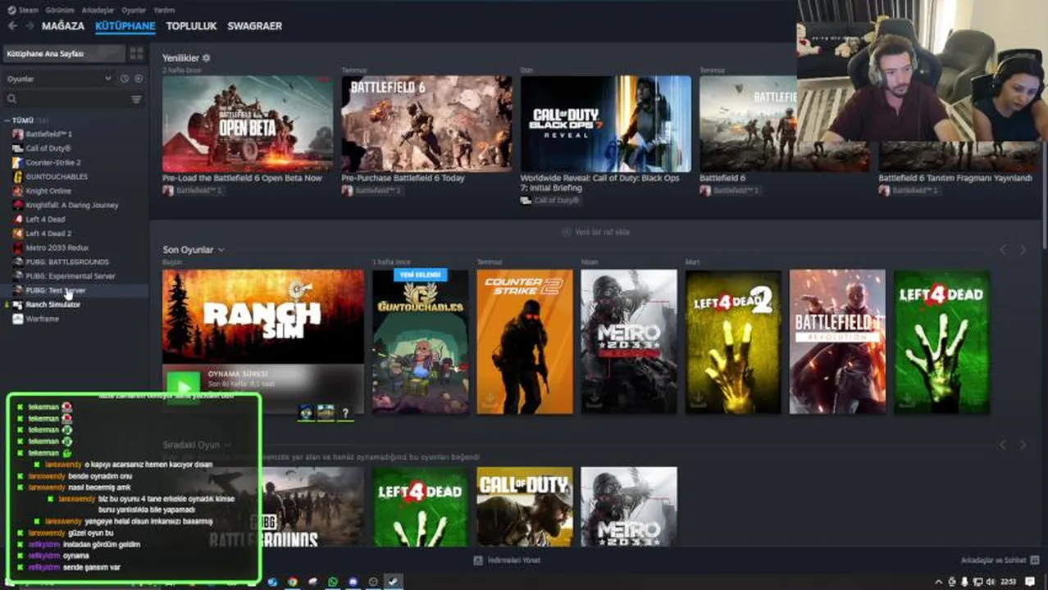Select Knightfall: A Daring Journey in list
The width and height of the screenshot is (1048, 590).
[x=74, y=205]
